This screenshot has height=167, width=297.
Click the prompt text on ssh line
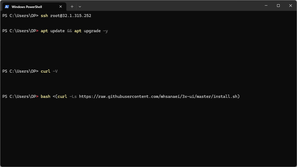(x=20, y=16)
